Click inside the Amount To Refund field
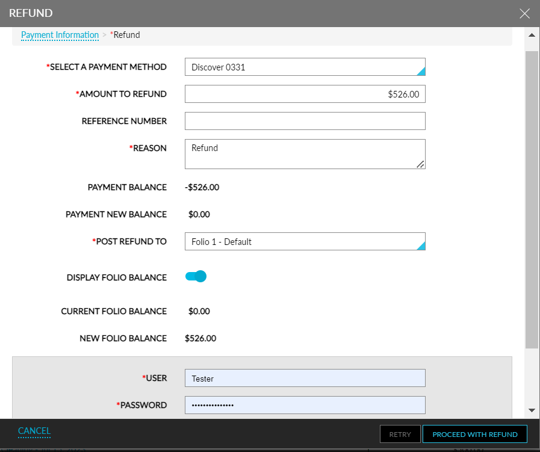540x452 pixels. click(304, 94)
